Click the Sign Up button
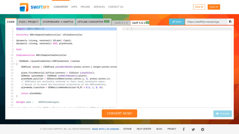Screen dimensions: 239x134 (x=214, y=7)
